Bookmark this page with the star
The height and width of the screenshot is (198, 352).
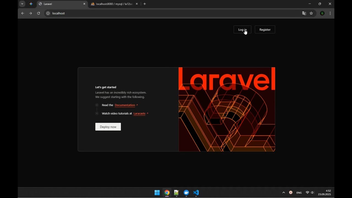tap(311, 13)
